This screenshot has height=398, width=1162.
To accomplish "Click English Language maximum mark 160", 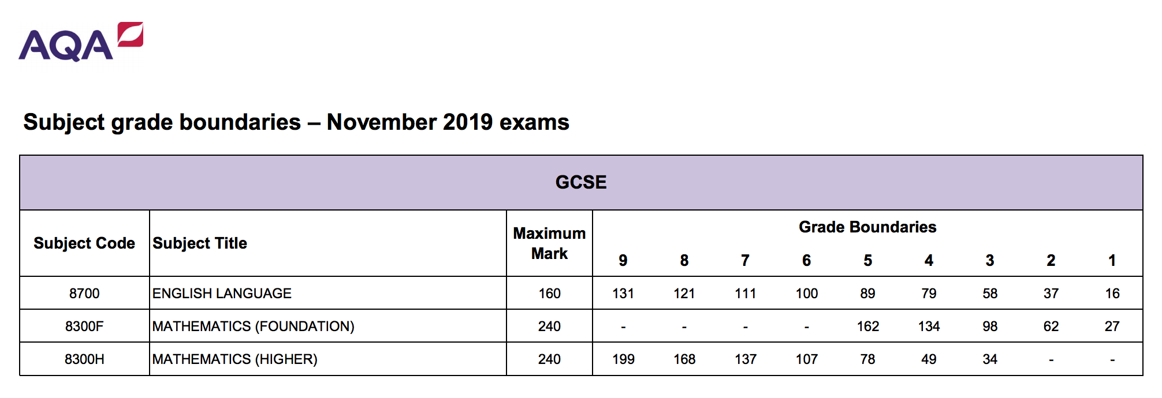I will 549,294.
